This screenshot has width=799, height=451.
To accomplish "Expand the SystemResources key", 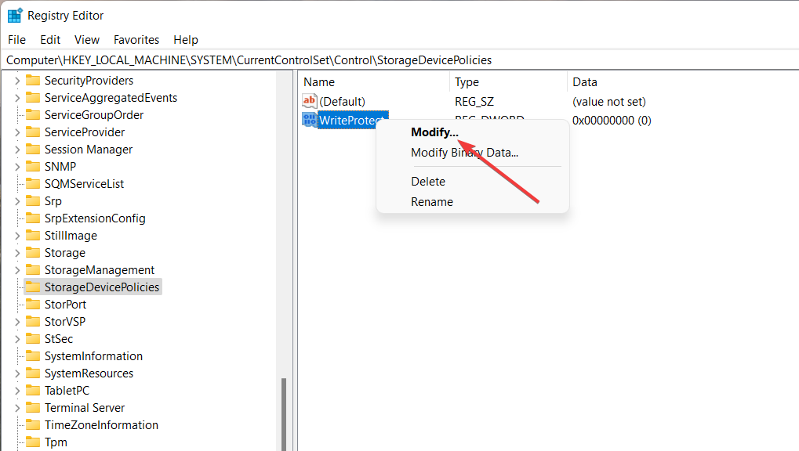I will pyautogui.click(x=16, y=373).
